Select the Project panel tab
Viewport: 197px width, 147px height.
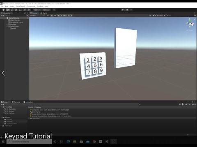click(x=5, y=102)
